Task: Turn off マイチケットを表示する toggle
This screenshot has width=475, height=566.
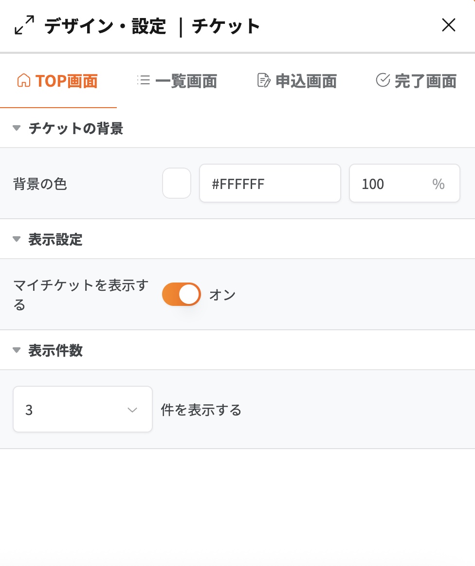Action: coord(182,294)
